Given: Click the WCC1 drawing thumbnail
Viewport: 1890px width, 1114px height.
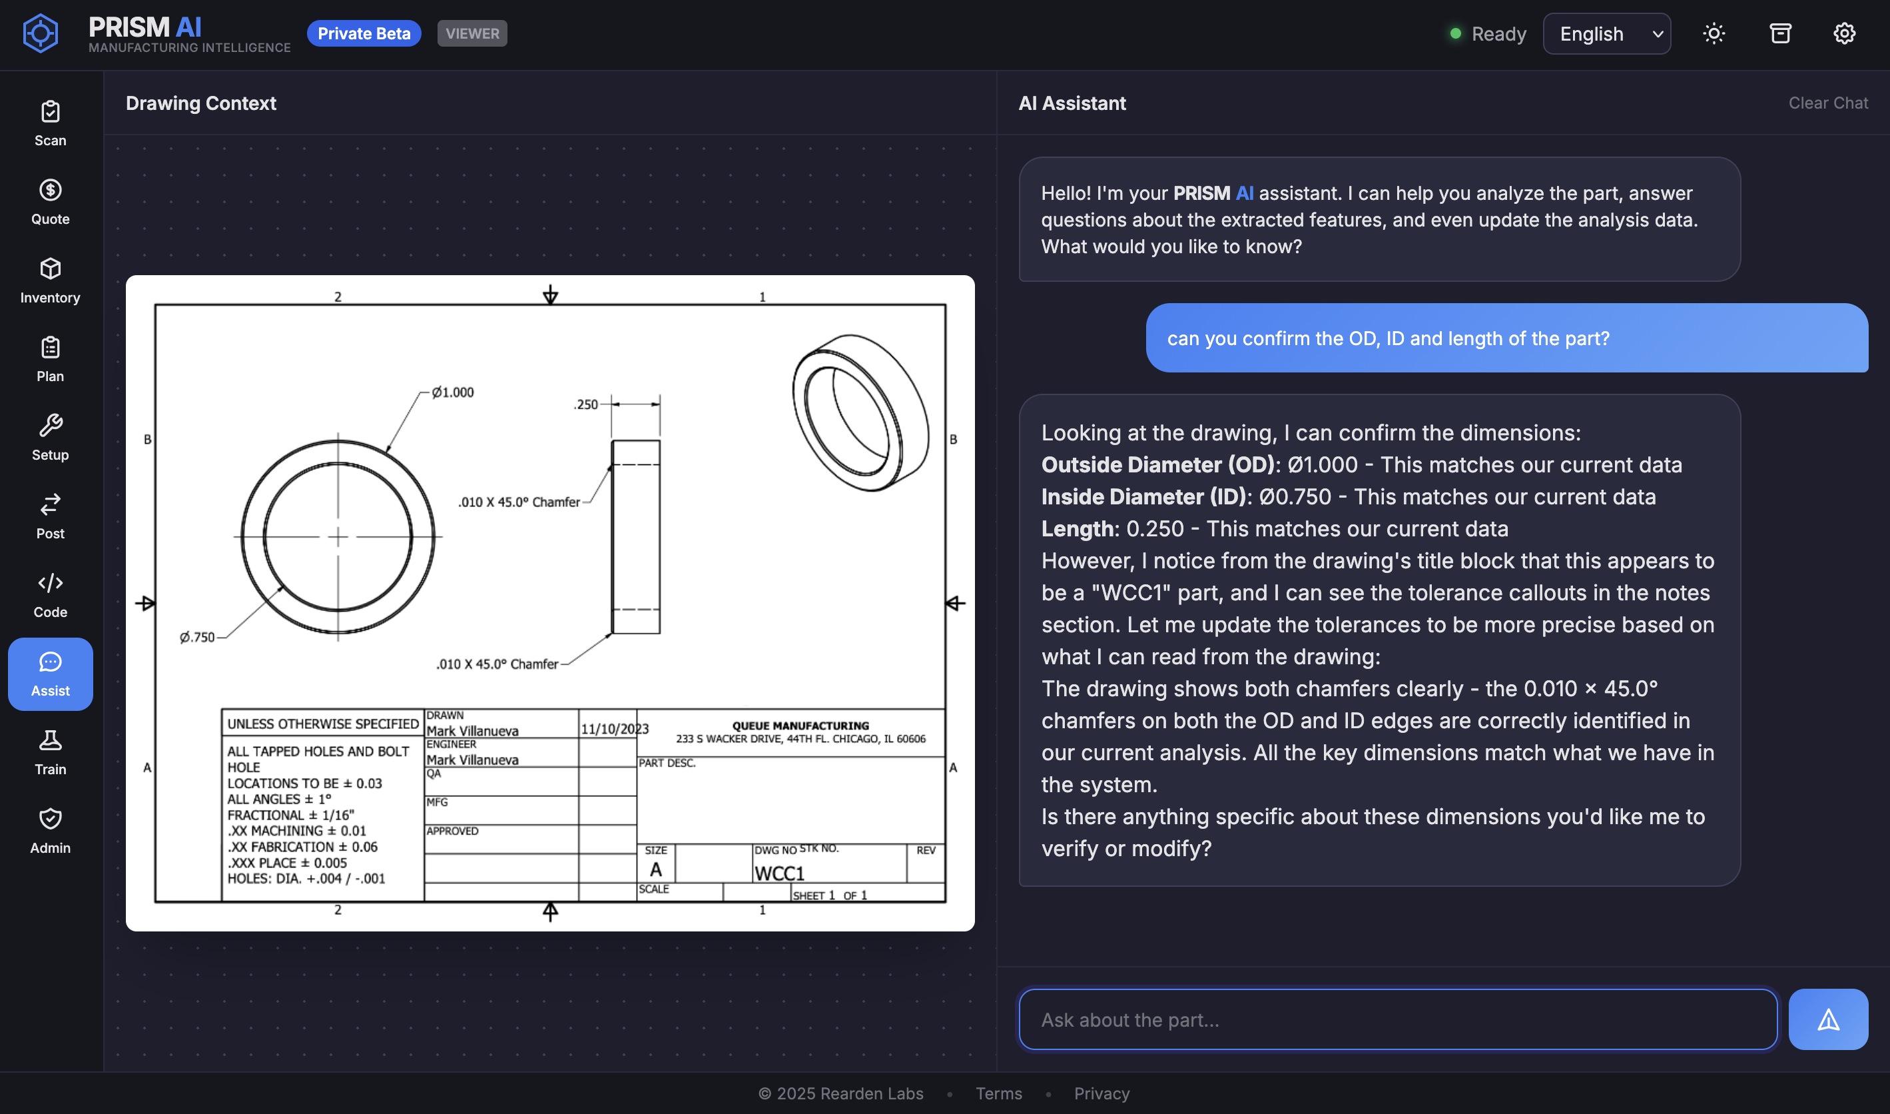Looking at the screenshot, I should [550, 603].
